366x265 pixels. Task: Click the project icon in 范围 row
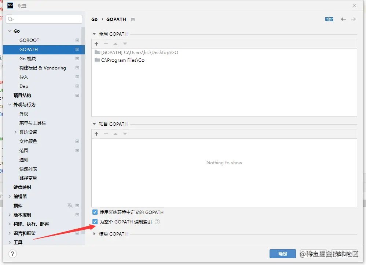[x=77, y=150]
